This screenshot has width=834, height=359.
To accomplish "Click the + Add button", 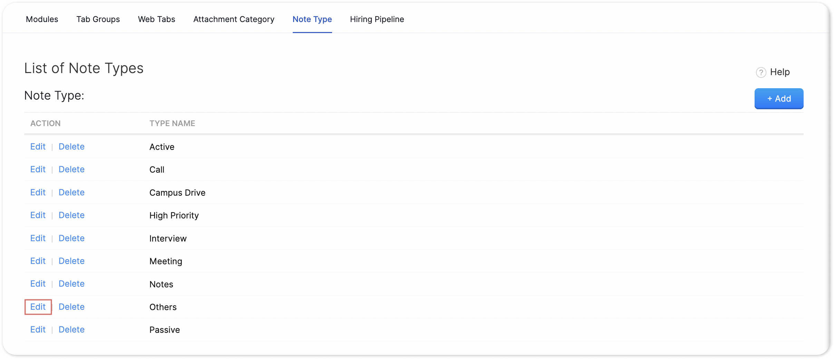I will (x=779, y=99).
